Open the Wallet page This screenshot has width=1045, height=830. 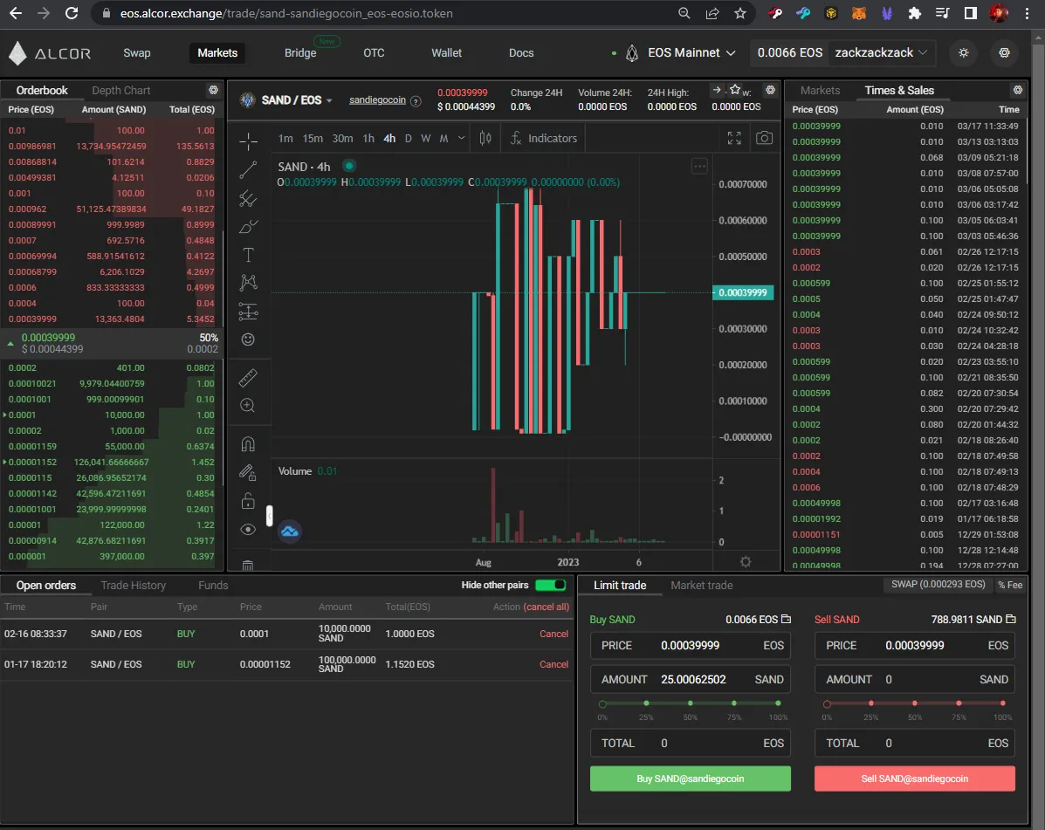[446, 52]
